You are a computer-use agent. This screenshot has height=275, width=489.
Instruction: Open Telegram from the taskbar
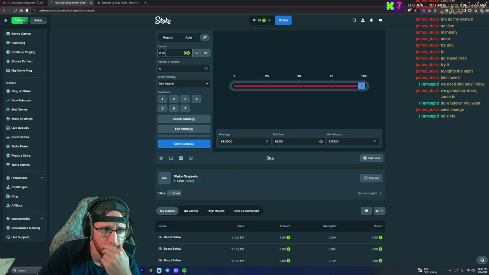coord(167,270)
